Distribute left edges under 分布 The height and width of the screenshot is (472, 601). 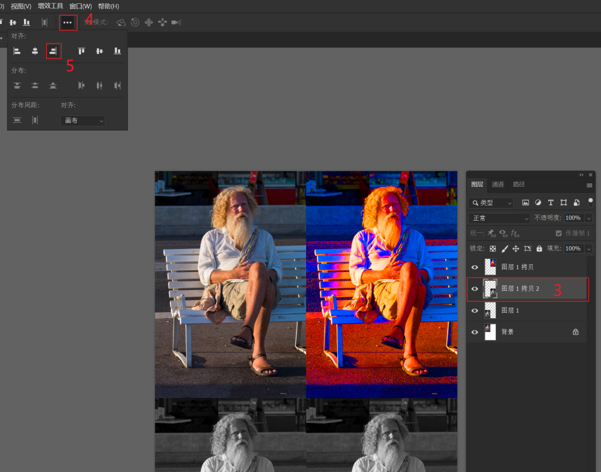click(81, 86)
